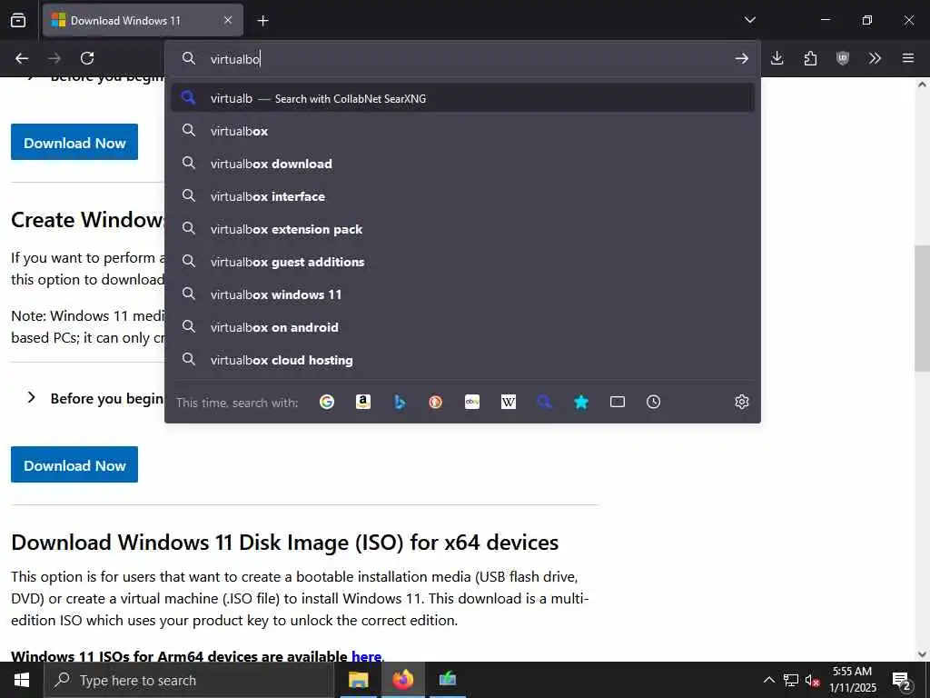The width and height of the screenshot is (930, 698).
Task: Open a new tab with plus button
Action: coord(262,21)
